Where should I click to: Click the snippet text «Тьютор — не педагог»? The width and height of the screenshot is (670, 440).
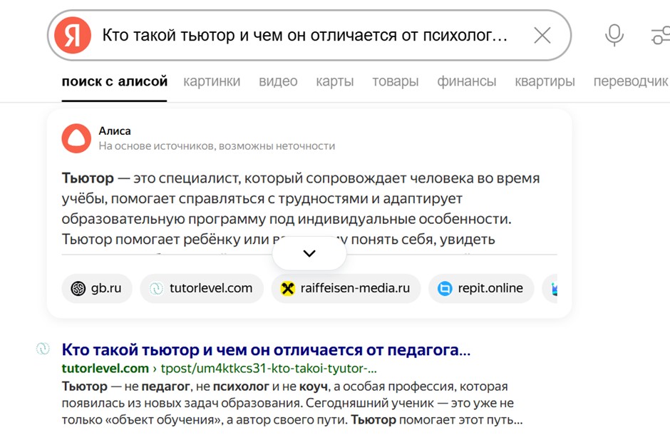[x=125, y=386]
